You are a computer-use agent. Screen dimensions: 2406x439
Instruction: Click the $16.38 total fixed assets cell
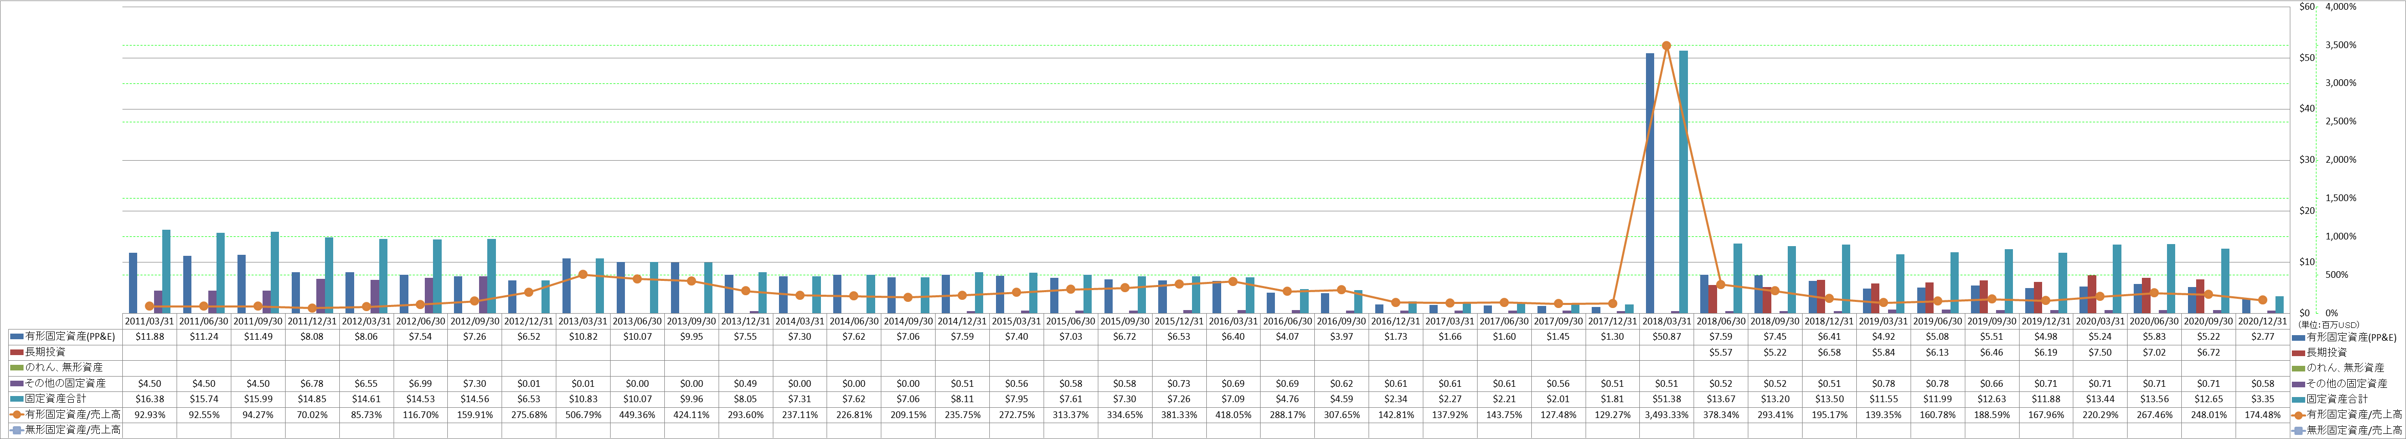[x=149, y=399]
